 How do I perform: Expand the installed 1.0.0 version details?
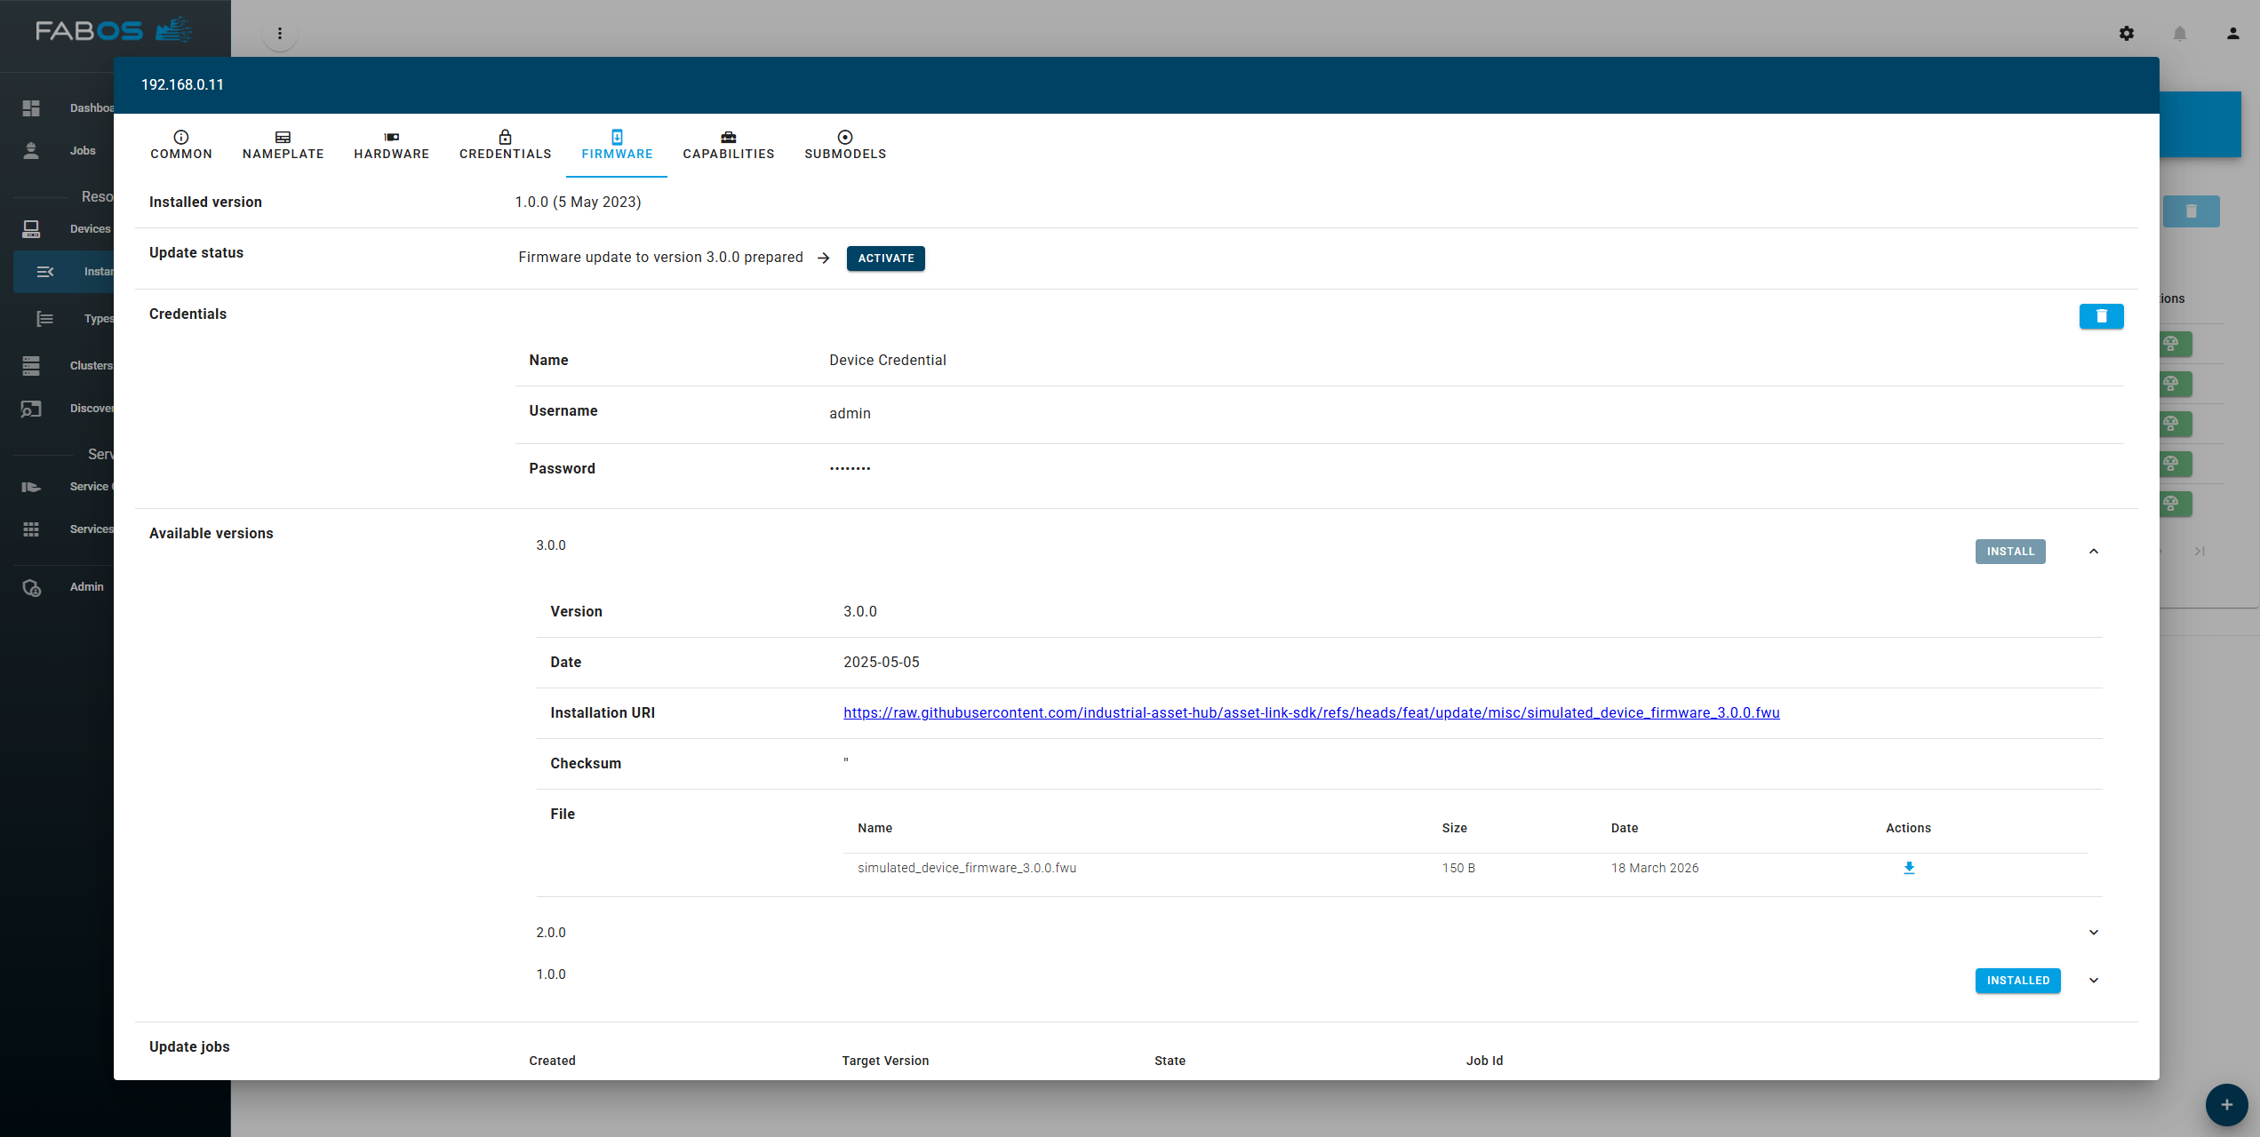(x=2094, y=980)
